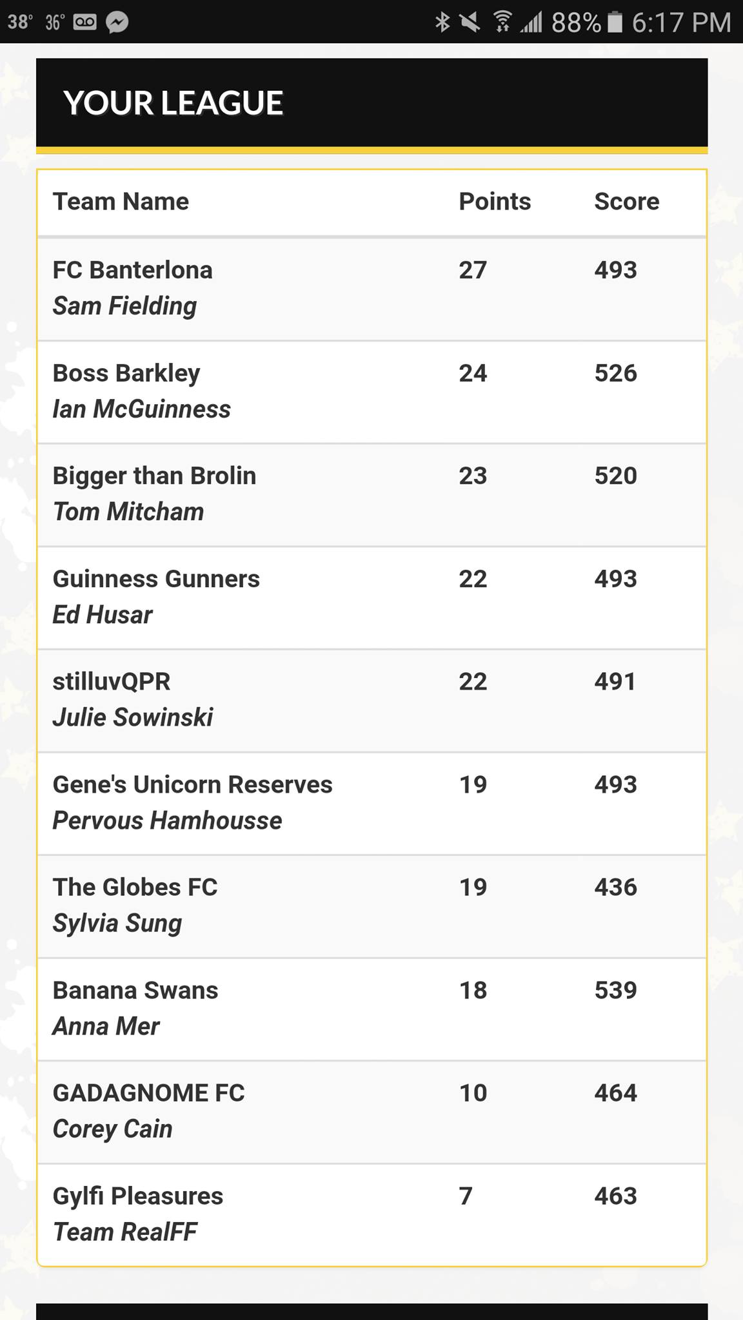Open Bigger than Brolin team entry

372,494
